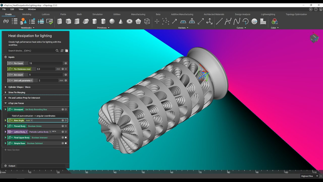Click the Set Body Bounding Box link
Image resolution: width=323 pixels, height=182 pixels.
click(x=36, y=109)
